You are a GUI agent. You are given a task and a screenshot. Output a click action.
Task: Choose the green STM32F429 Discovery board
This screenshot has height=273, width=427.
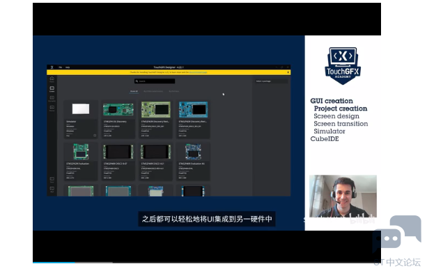pyautogui.click(x=156, y=110)
